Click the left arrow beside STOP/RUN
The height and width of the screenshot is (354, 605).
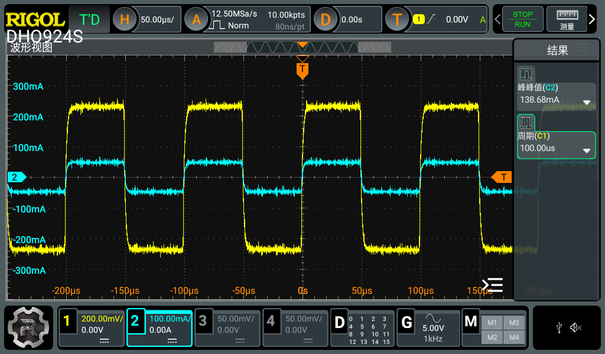click(x=497, y=19)
